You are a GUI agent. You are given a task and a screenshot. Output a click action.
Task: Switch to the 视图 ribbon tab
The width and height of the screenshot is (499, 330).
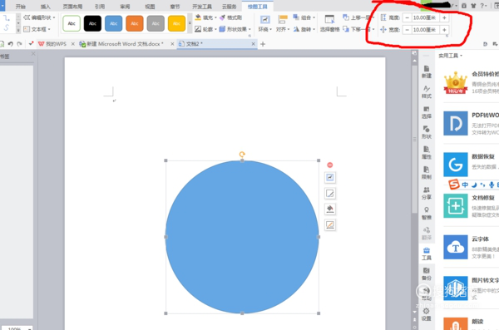point(150,7)
